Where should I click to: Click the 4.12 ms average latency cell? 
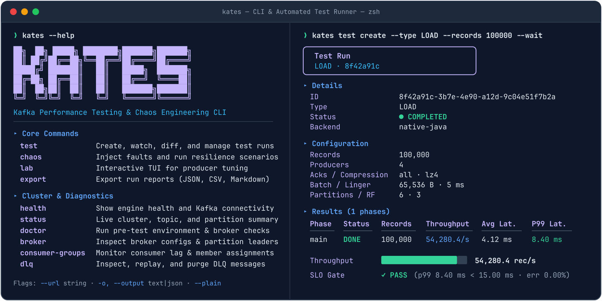coord(497,239)
